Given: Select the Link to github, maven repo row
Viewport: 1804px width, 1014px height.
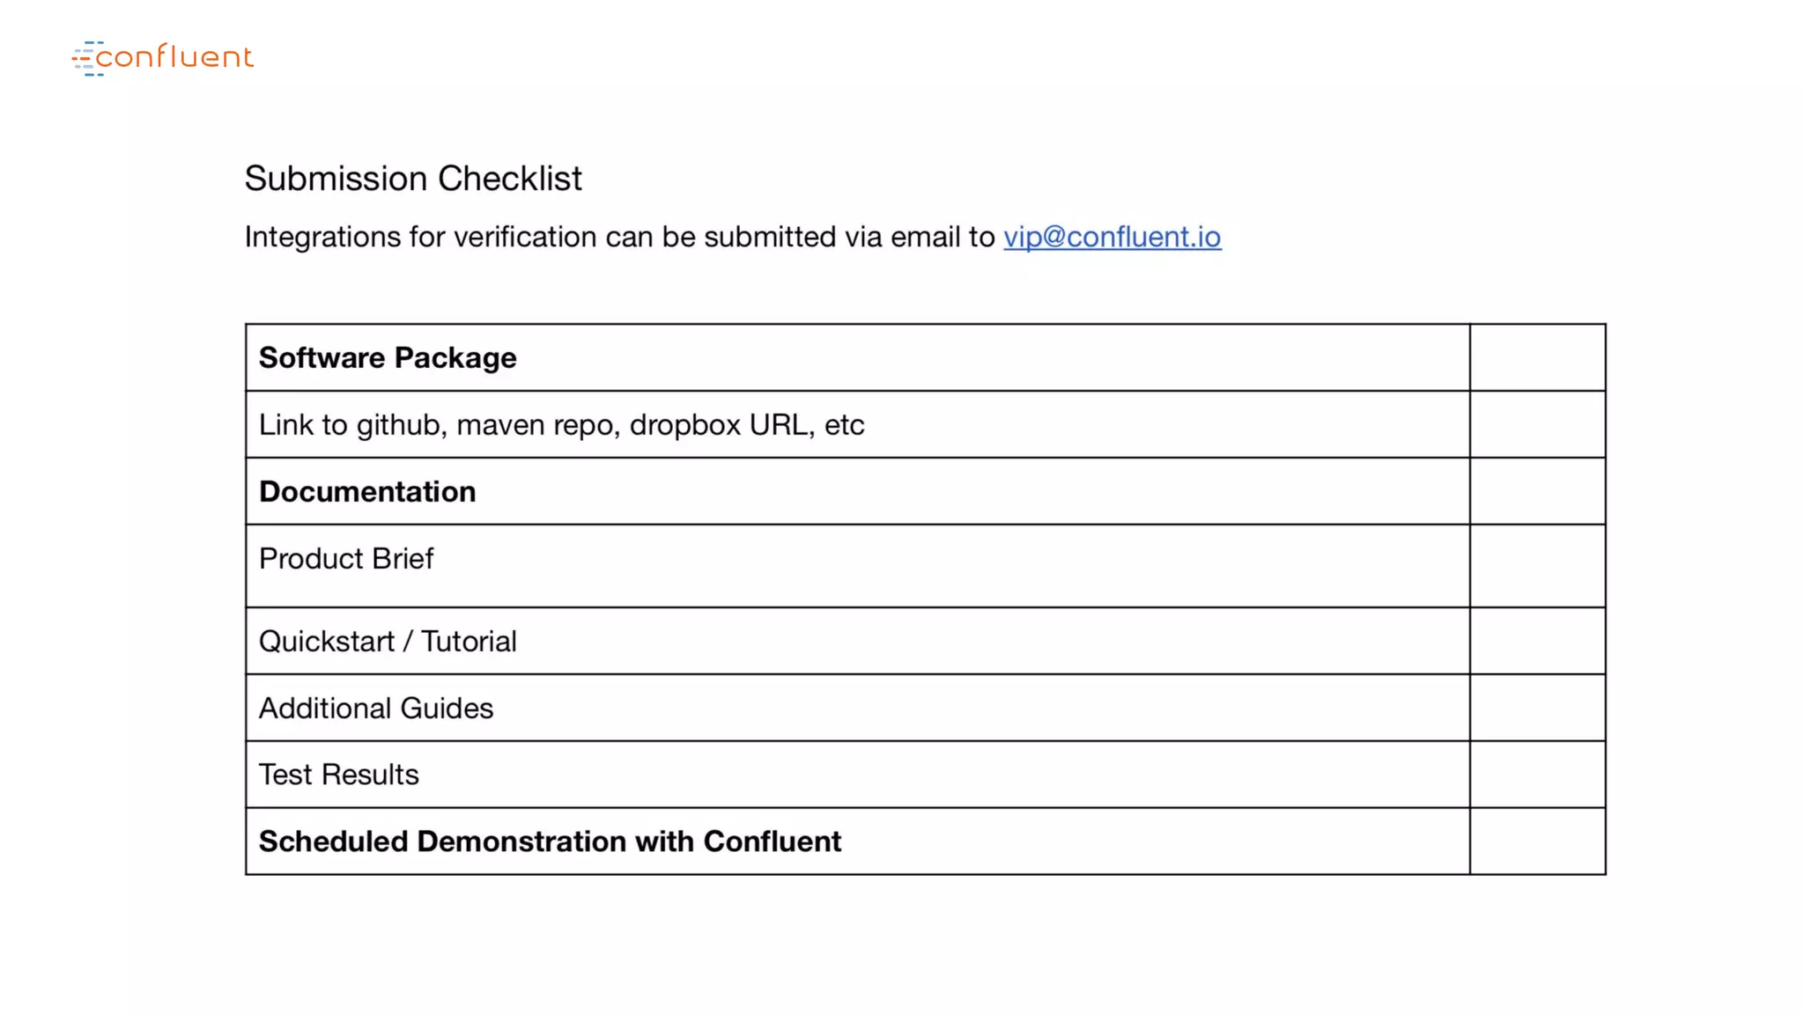Looking at the screenshot, I should pos(561,425).
